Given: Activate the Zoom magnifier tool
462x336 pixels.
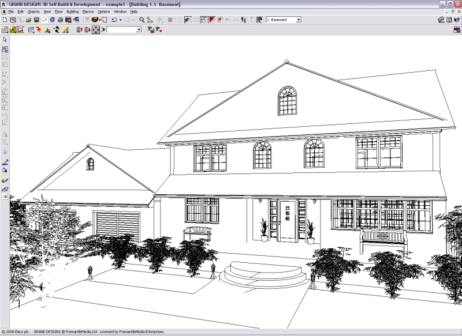Looking at the screenshot, I should point(141,20).
